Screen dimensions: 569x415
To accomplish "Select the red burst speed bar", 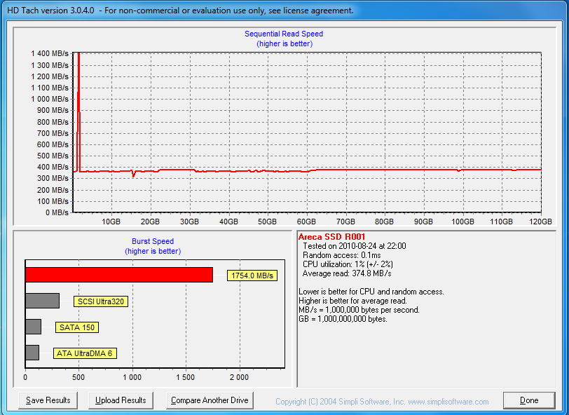I will [119, 275].
